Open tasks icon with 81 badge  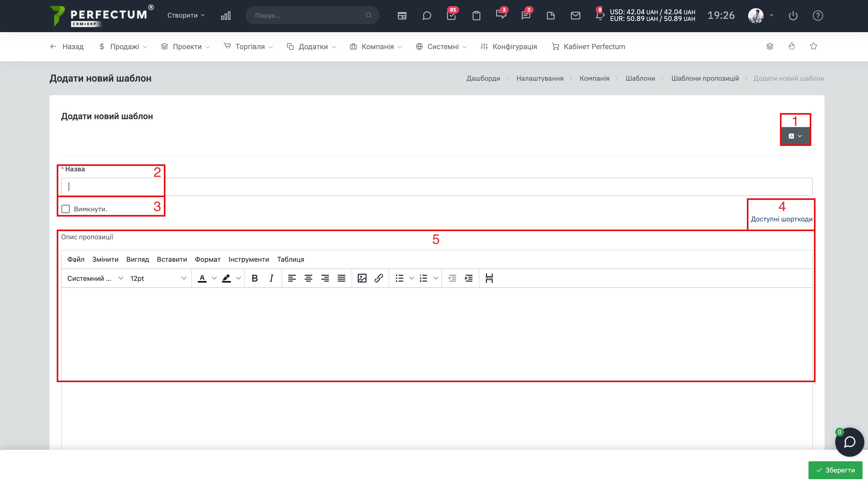click(451, 15)
